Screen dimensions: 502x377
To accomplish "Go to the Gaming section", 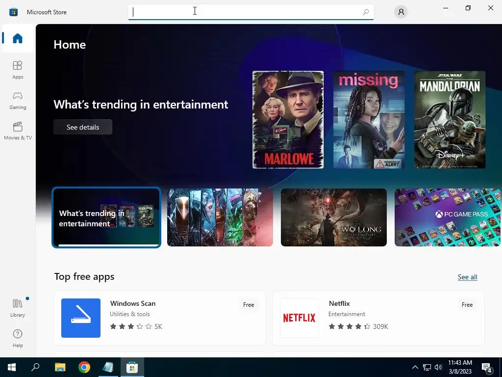I will [x=18, y=100].
